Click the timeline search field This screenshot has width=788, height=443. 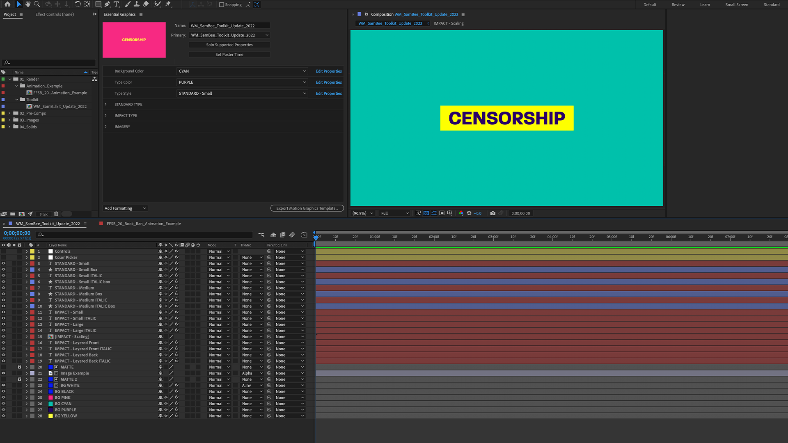click(144, 235)
